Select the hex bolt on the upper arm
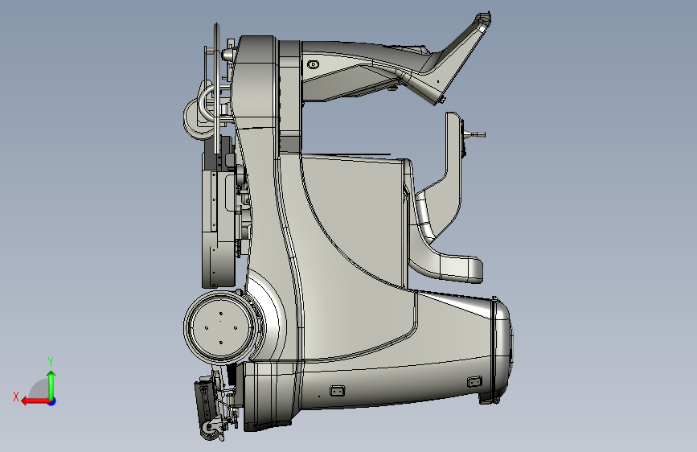 [314, 64]
